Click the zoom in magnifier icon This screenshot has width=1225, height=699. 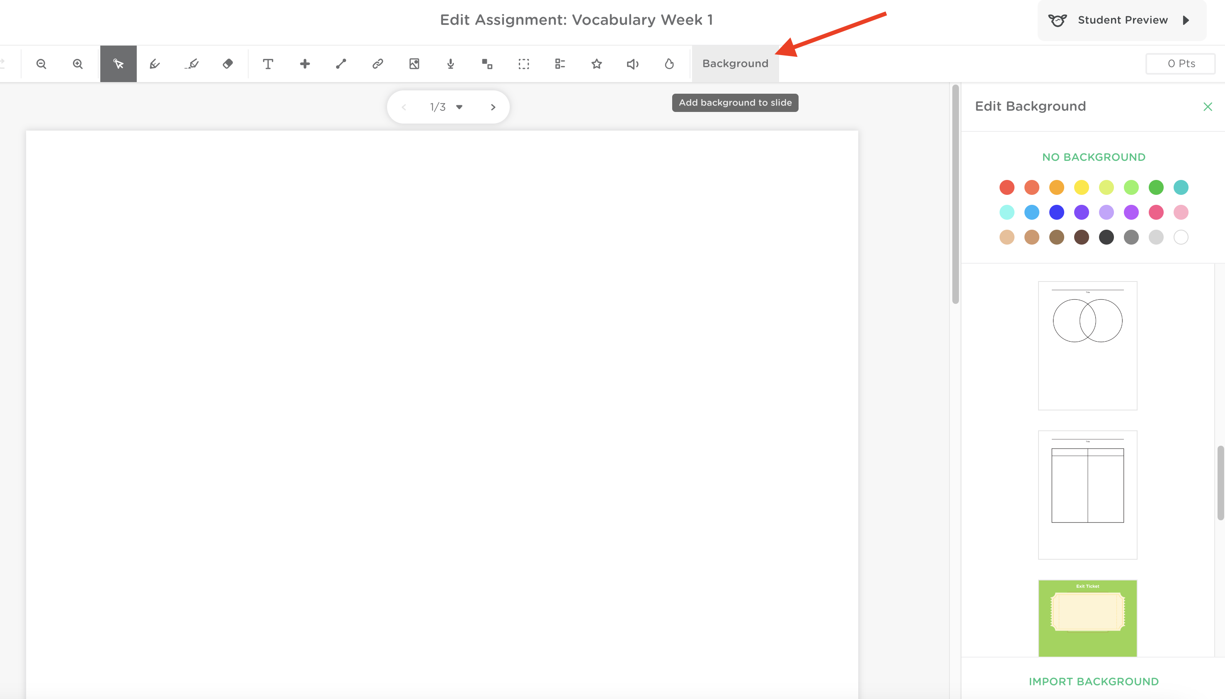78,64
